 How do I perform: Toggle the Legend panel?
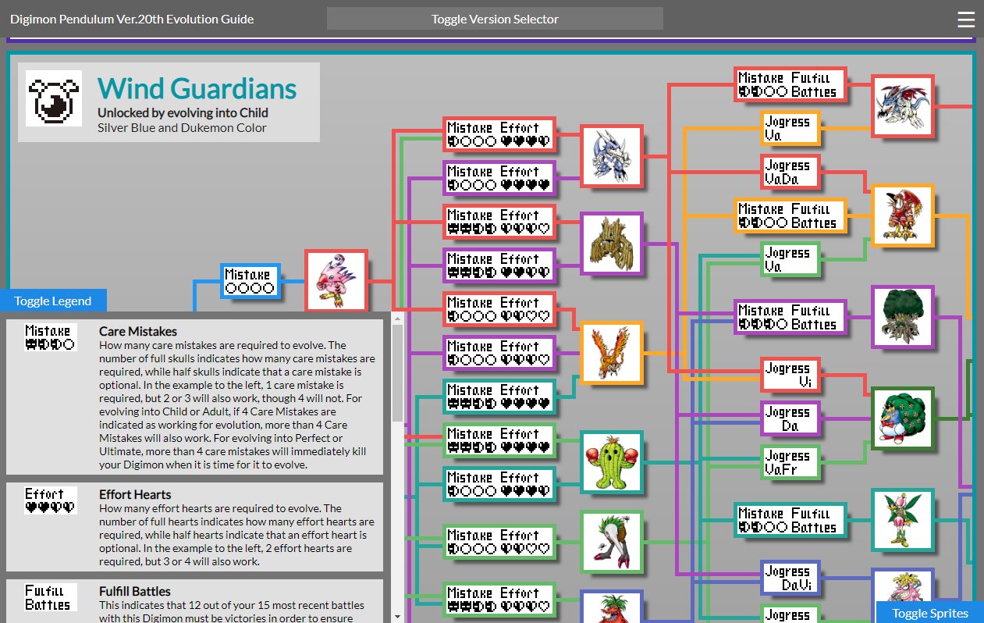tap(53, 301)
